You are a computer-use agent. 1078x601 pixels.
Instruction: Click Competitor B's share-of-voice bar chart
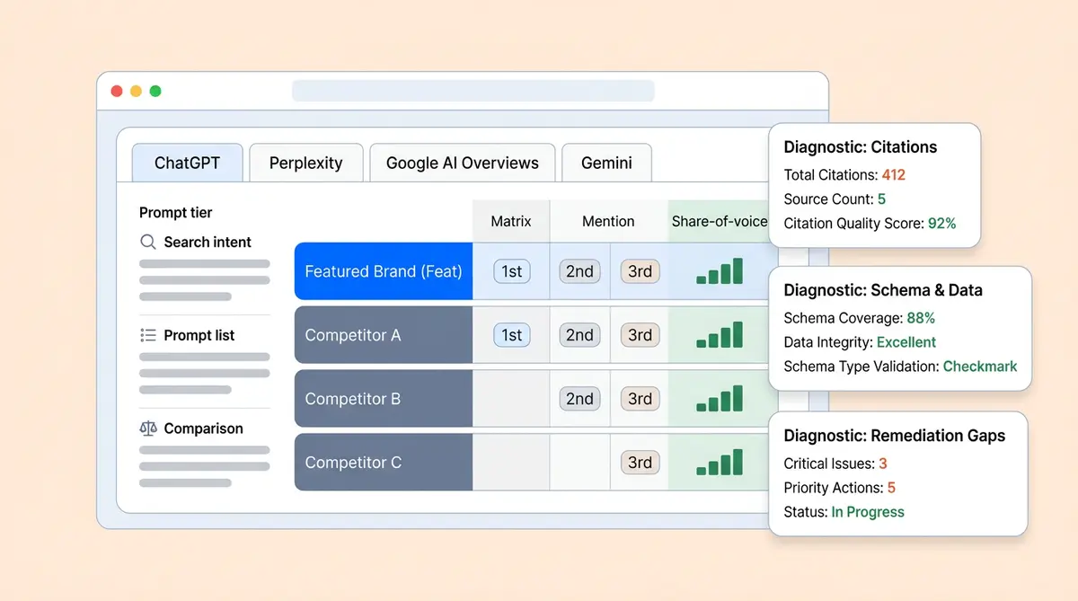pos(719,398)
